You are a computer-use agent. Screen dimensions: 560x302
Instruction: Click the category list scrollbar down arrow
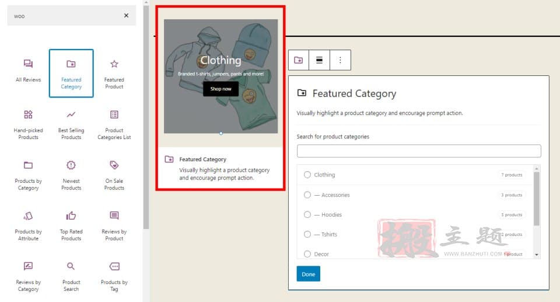(x=537, y=255)
